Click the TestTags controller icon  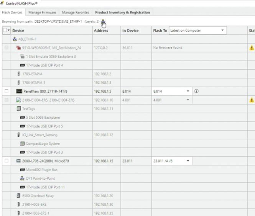(19, 109)
